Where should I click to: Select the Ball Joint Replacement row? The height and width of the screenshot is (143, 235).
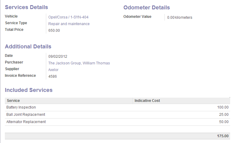click(26, 115)
